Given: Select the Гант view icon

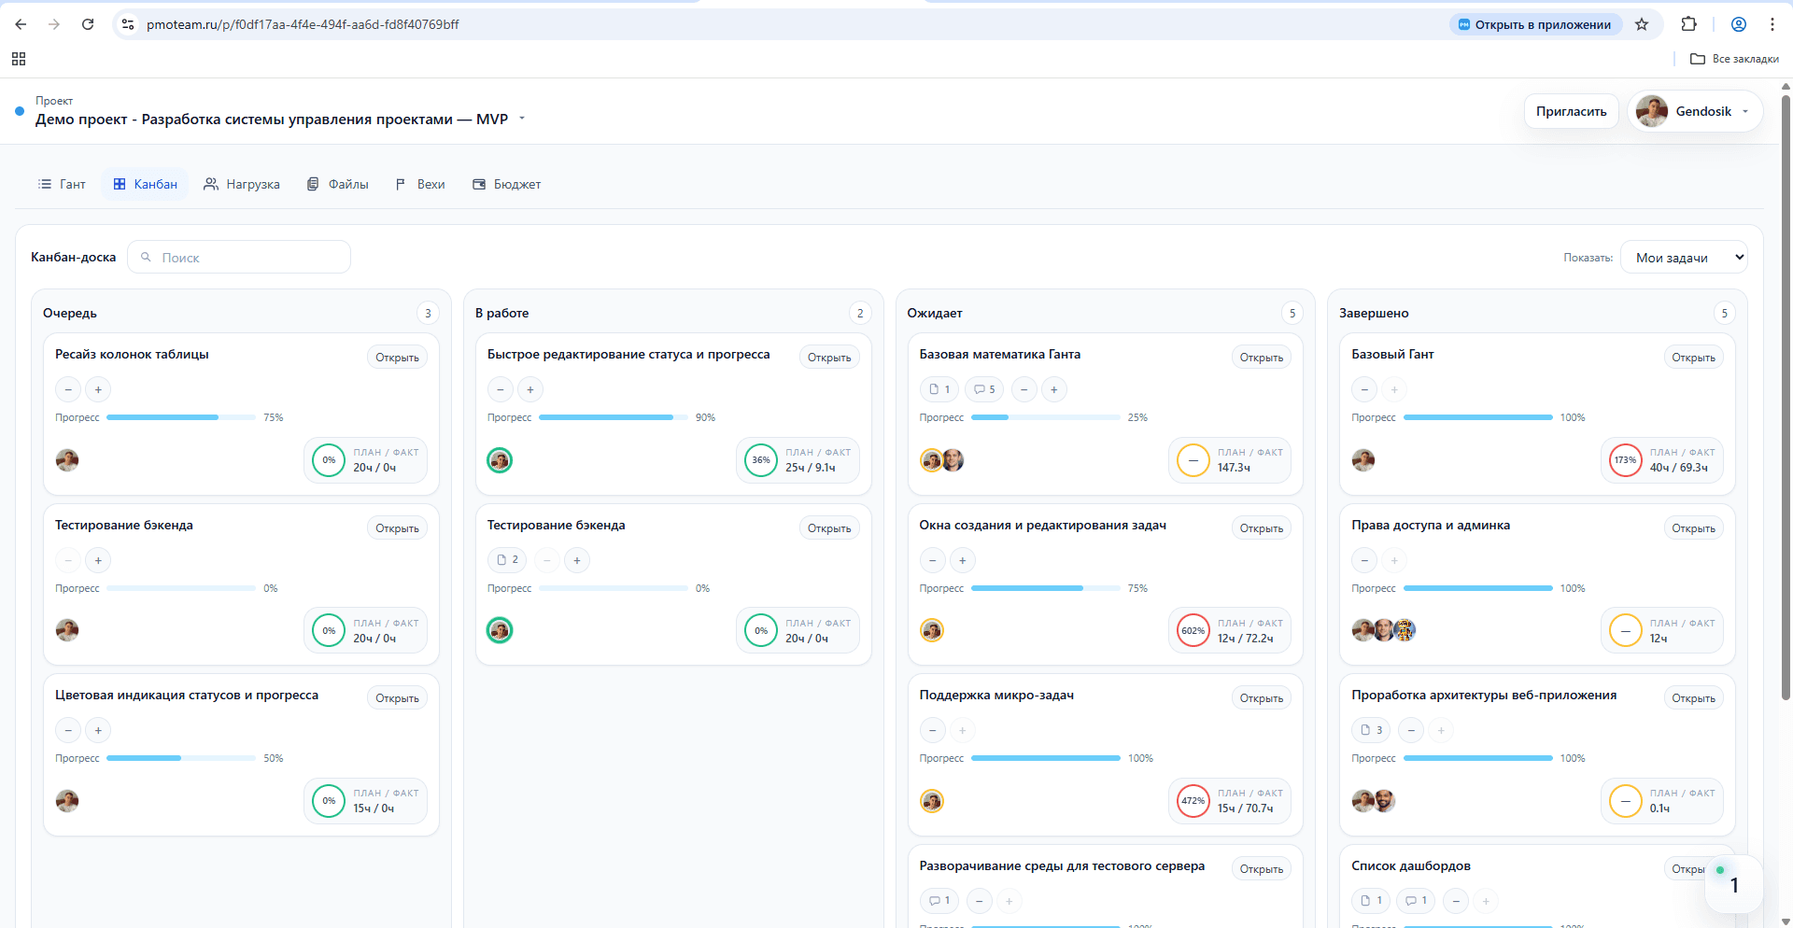Looking at the screenshot, I should [x=44, y=184].
